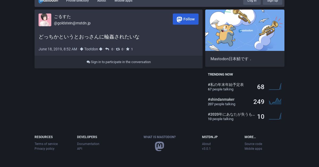Open the Tootdon application link
319x167 pixels.
91,49
